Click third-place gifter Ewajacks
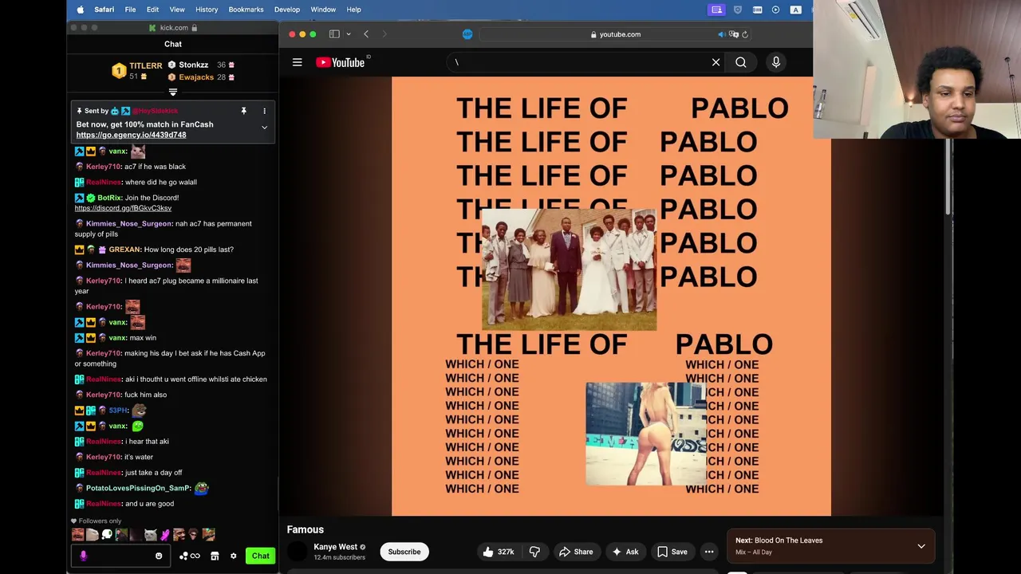Screen dimensions: 1021x574 click(196, 77)
